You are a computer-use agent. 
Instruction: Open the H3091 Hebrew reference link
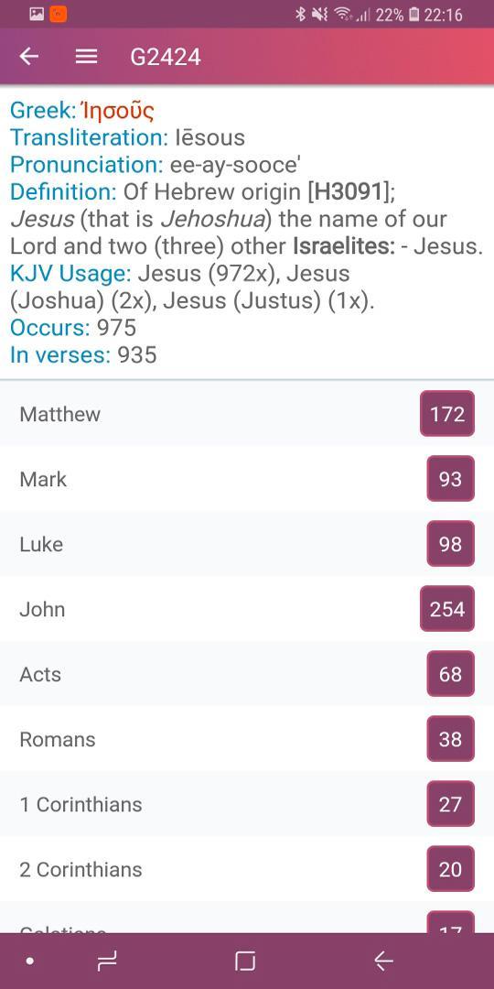347,191
